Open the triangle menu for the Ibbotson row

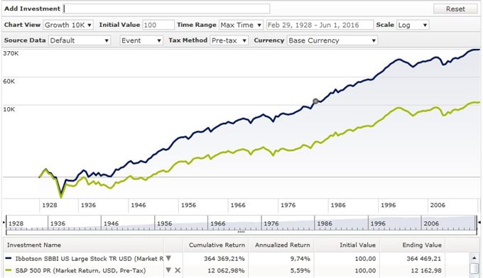pyautogui.click(x=168, y=258)
